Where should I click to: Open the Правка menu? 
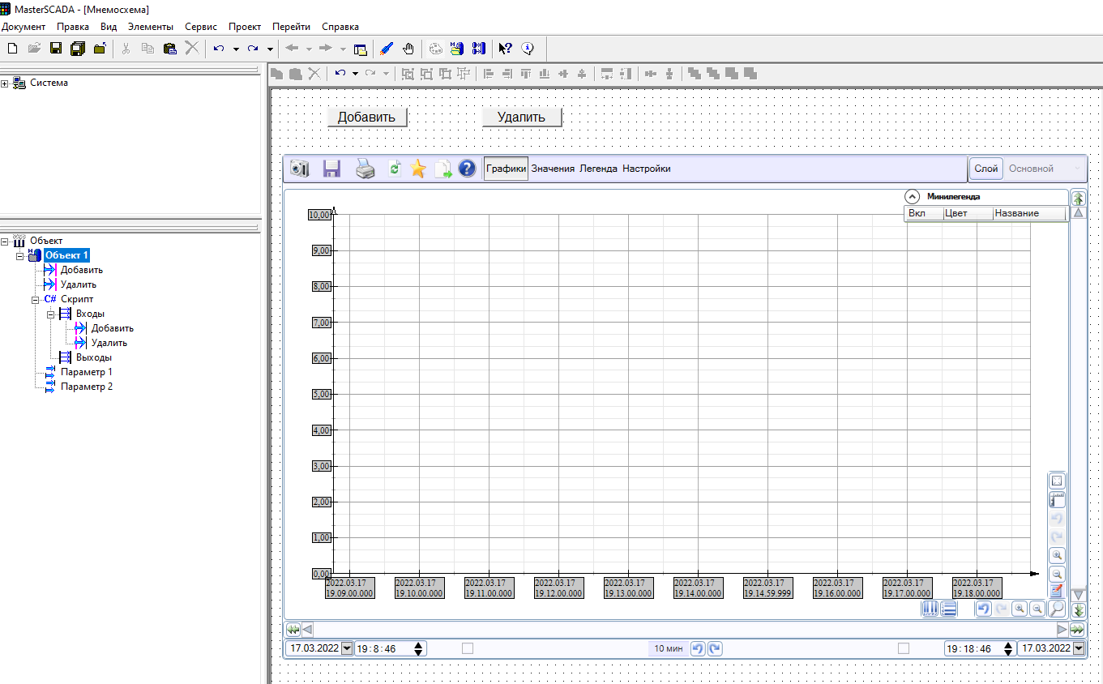point(73,27)
